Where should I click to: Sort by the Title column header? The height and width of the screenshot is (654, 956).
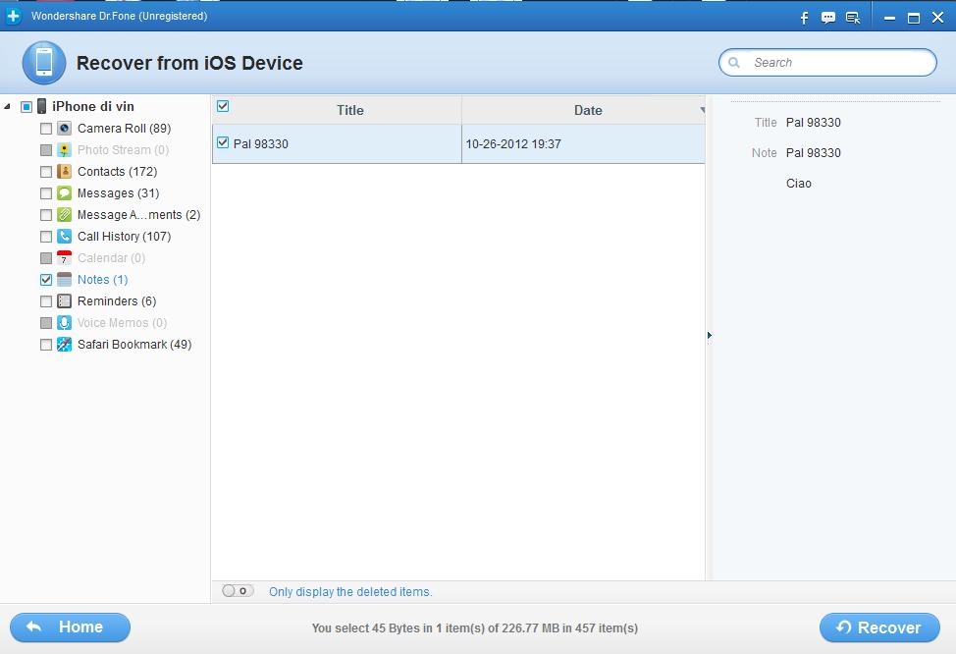point(350,110)
